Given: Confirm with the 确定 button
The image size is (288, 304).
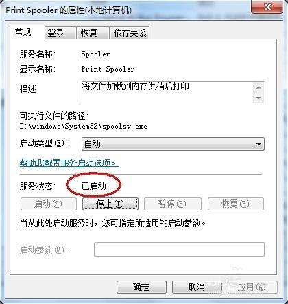Looking at the screenshot, I should click(141, 287).
